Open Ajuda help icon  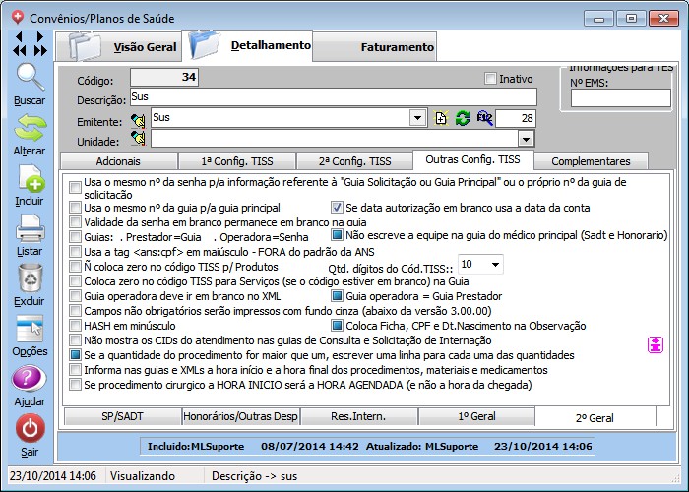coord(29,381)
